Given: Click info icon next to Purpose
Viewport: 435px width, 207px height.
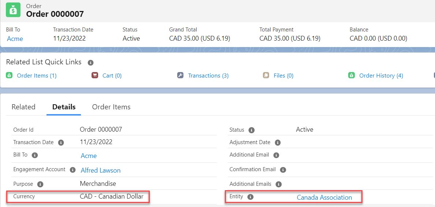Looking at the screenshot, I should (40, 184).
